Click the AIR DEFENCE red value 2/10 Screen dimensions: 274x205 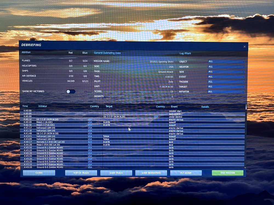(71, 76)
